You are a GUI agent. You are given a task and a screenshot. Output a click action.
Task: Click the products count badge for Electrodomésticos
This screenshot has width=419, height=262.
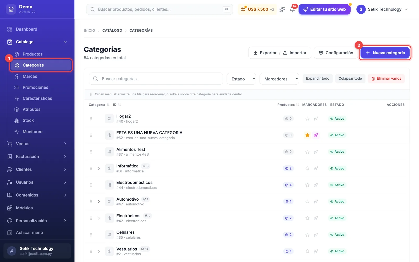point(288,185)
